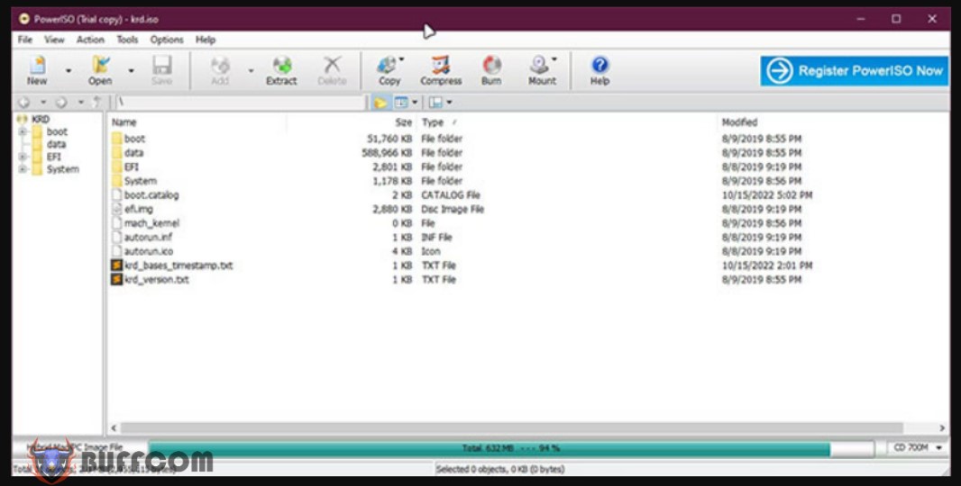This screenshot has width=961, height=486.
Task: Expand the dropdown arrow beside Open
Action: pyautogui.click(x=131, y=71)
